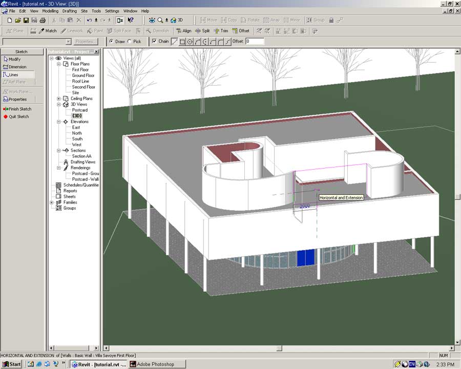Print using the printer icon

pos(43,20)
